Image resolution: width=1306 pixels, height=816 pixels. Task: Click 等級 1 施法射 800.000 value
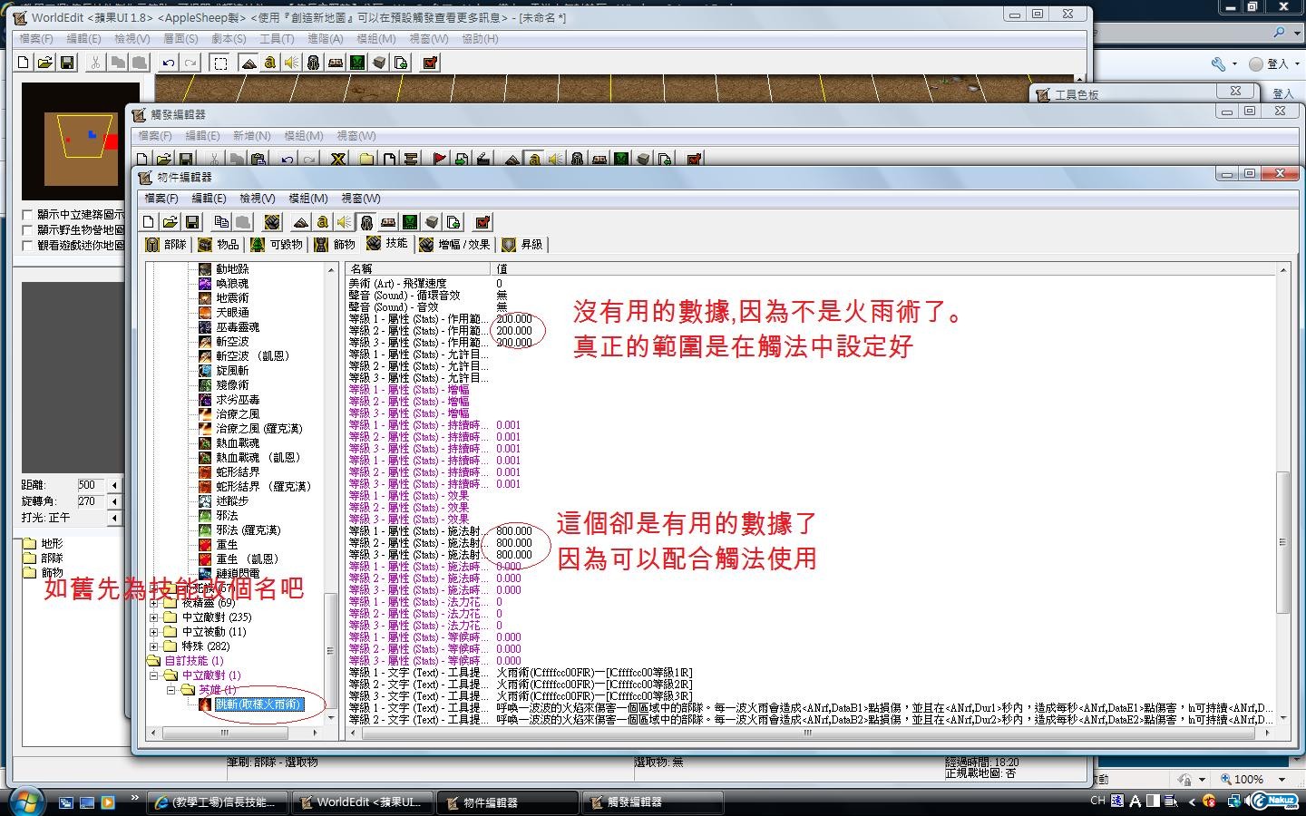(514, 531)
